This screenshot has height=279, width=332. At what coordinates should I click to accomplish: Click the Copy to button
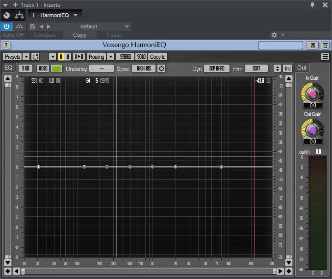[x=157, y=57]
